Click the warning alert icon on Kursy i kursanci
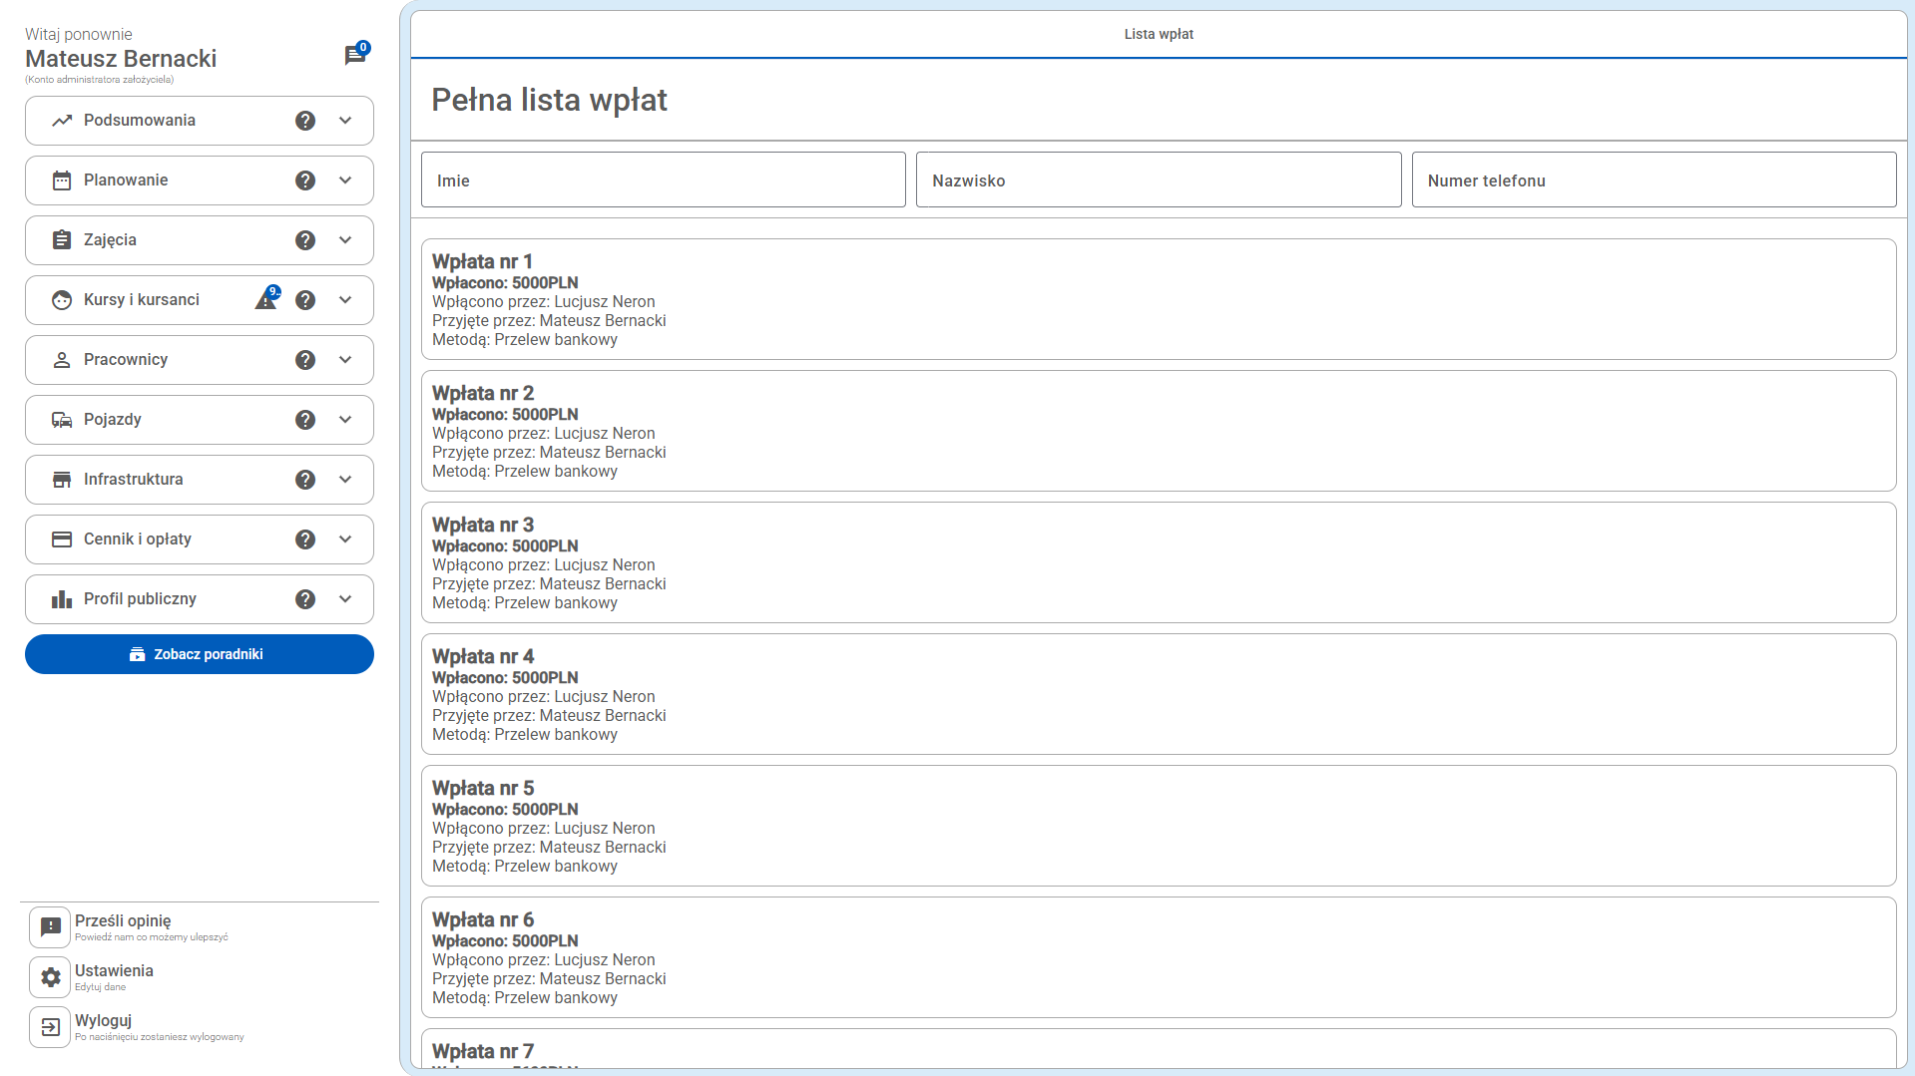This screenshot has width=1915, height=1076. [x=265, y=299]
